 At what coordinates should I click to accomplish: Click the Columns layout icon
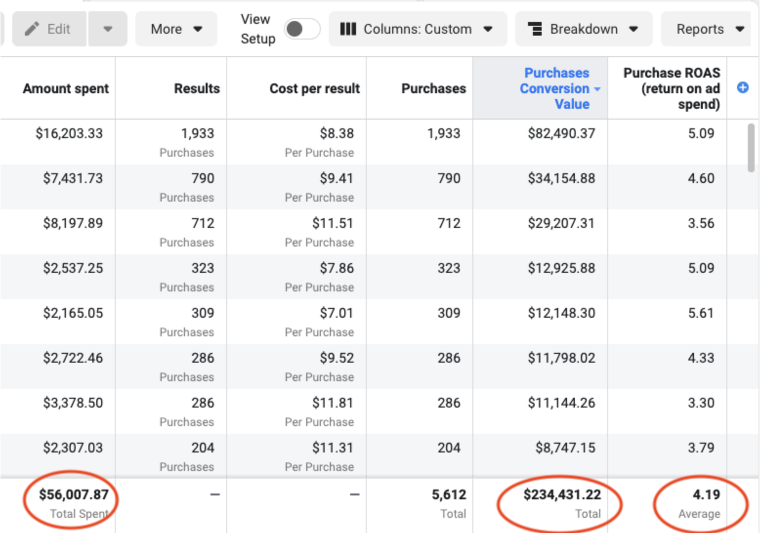click(x=348, y=29)
